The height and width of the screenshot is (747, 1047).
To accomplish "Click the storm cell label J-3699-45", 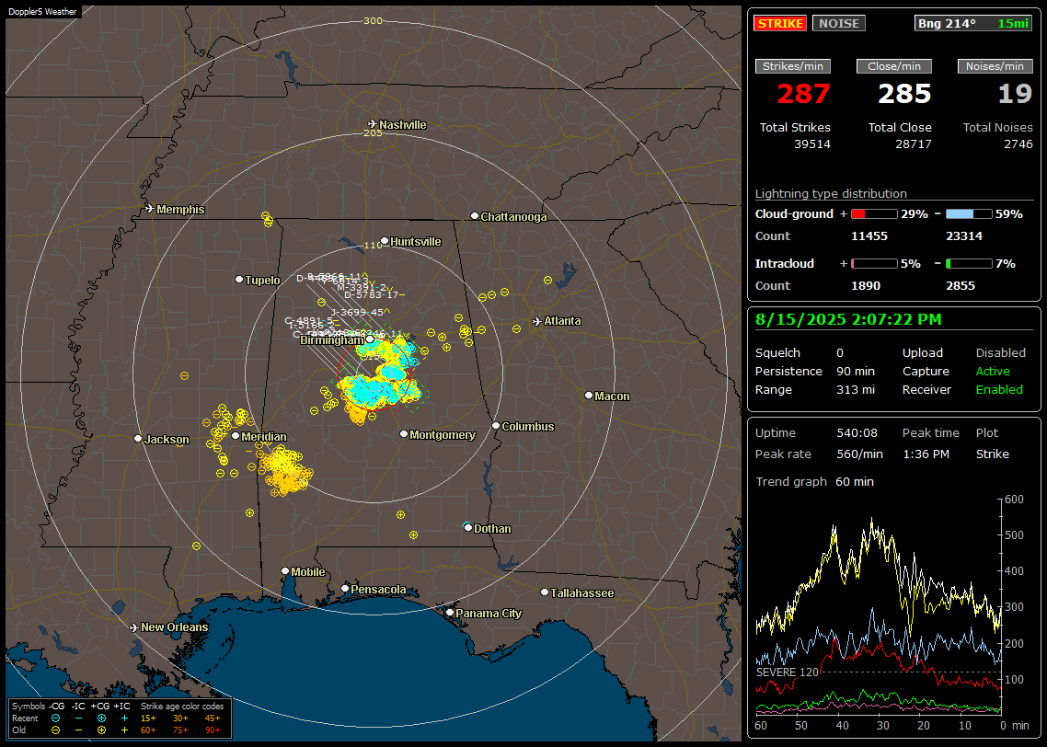I will pos(359,312).
